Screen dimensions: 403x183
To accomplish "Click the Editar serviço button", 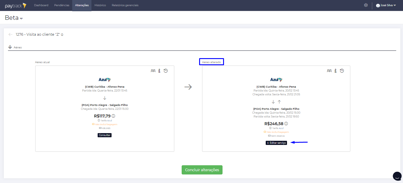I will point(276,143).
